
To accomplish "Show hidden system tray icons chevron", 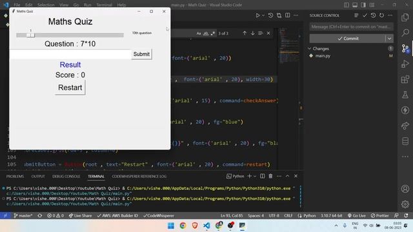I will (x=336, y=226).
